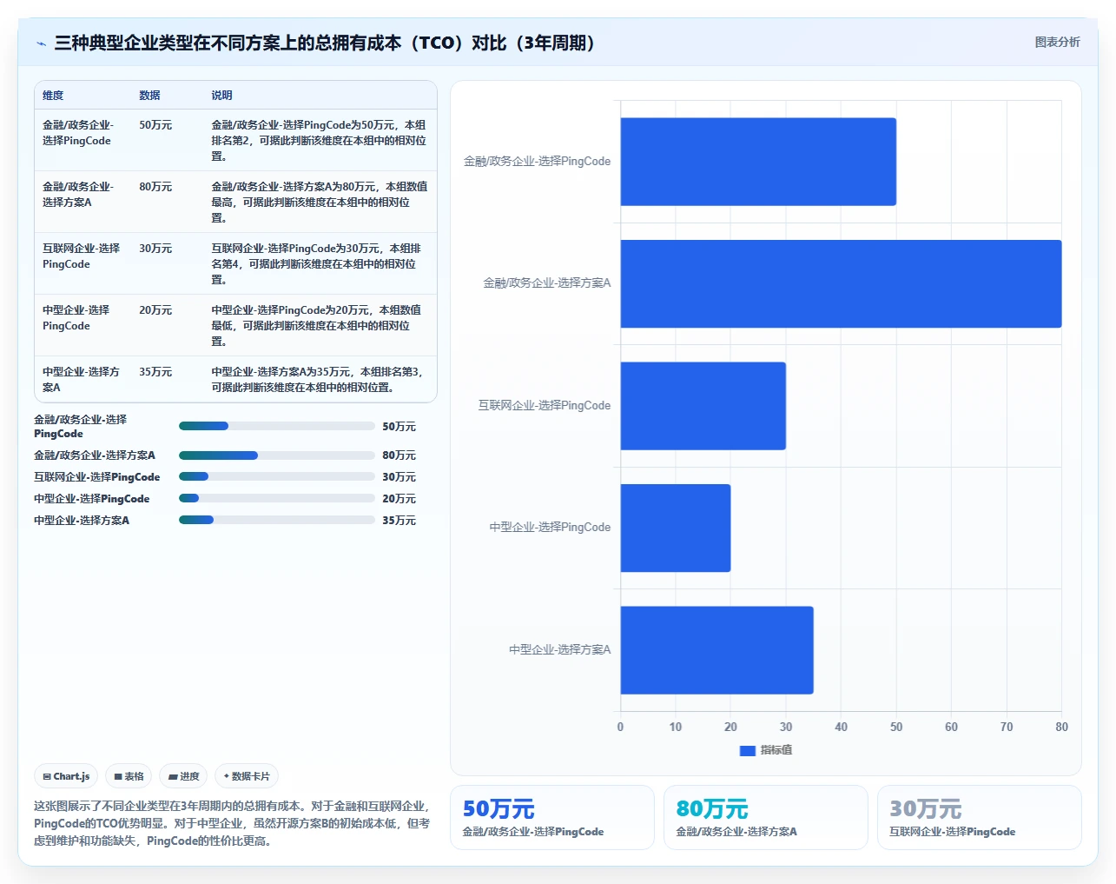Select table cell 中型企业-选择方案A
The image size is (1116, 884).
click(82, 380)
